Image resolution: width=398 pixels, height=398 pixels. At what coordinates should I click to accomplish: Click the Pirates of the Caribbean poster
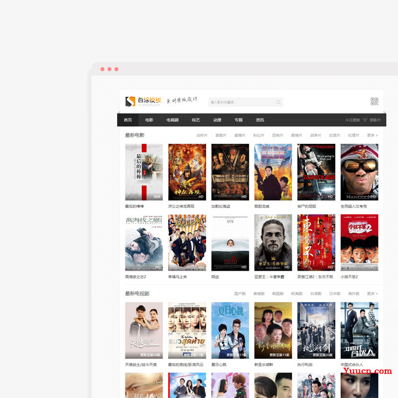230,172
